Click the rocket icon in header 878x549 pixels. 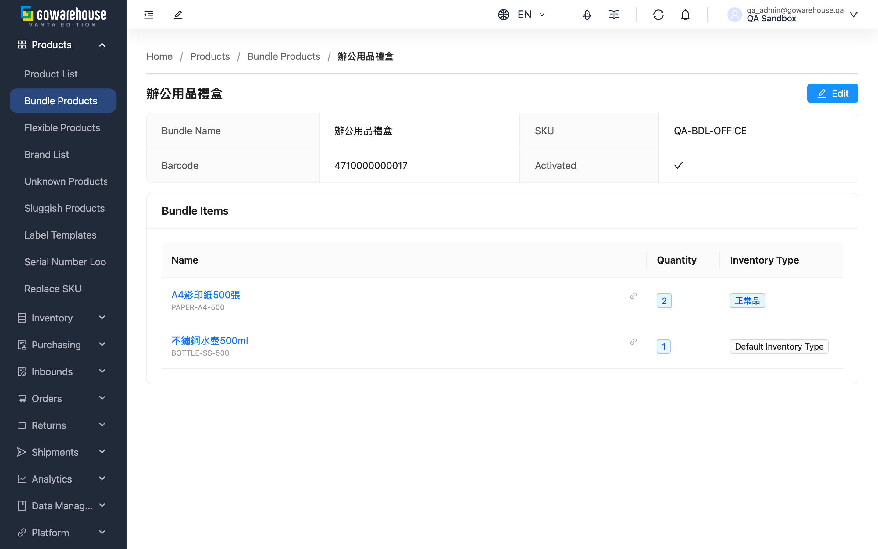click(587, 15)
